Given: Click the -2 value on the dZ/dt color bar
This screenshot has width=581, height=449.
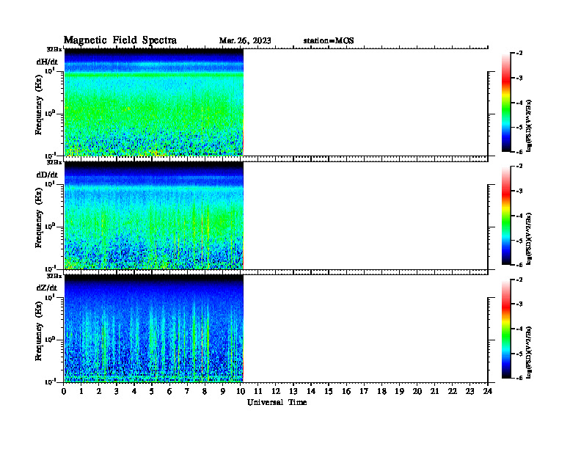Looking at the screenshot, I should [x=519, y=280].
